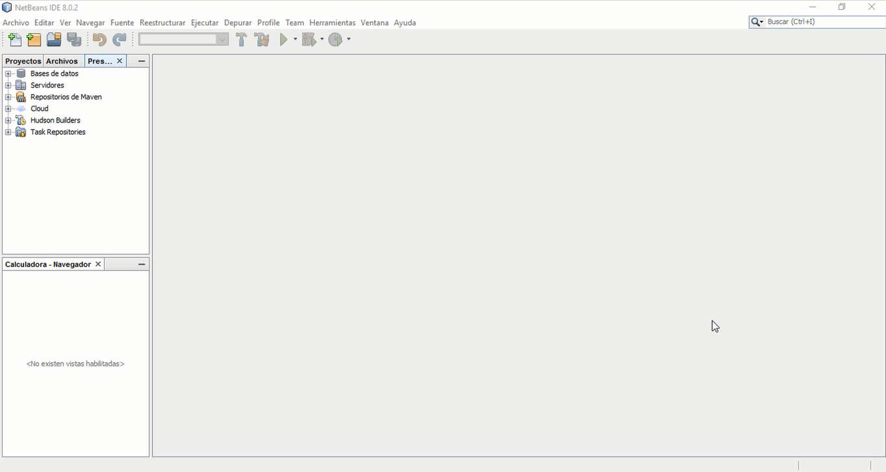Open the Archivo menu

click(x=16, y=23)
